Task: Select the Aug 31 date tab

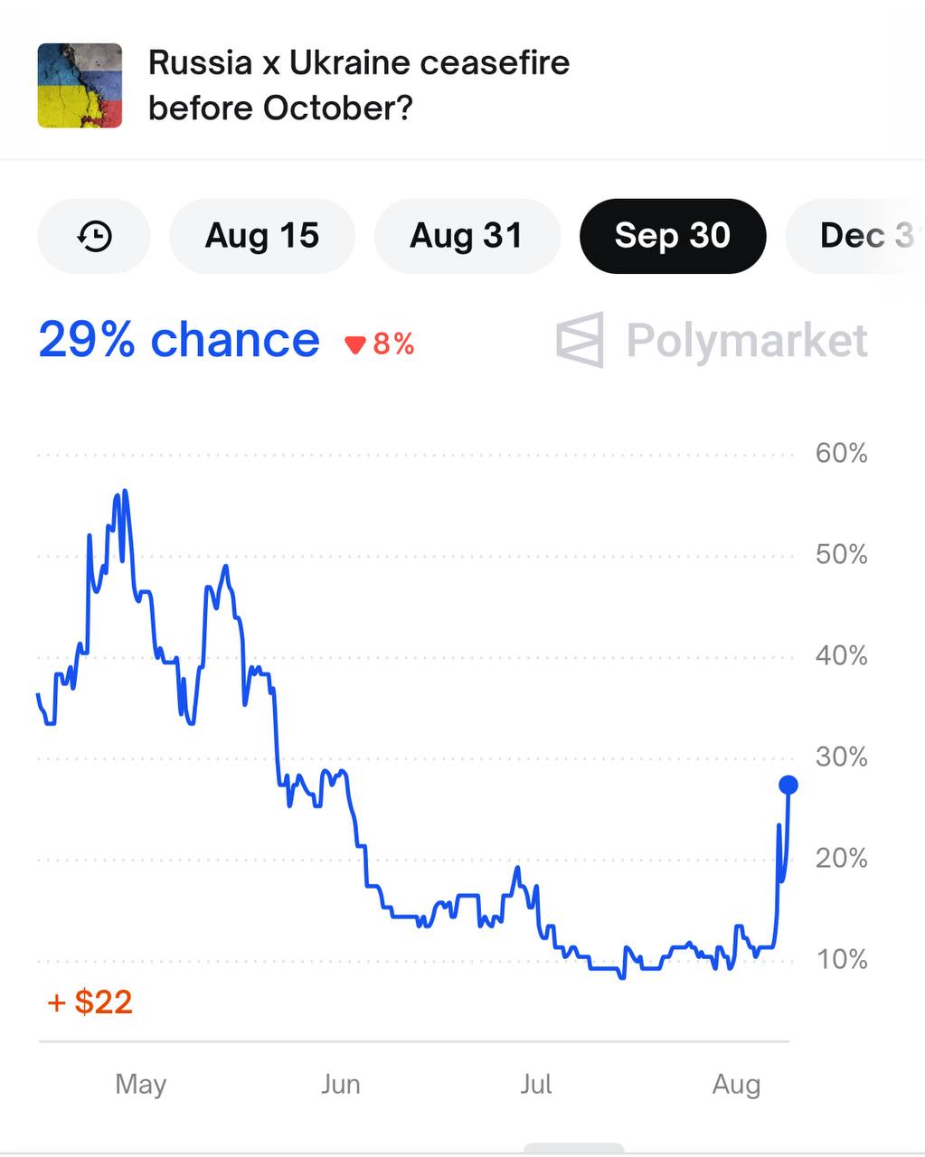Action: pyautogui.click(x=467, y=236)
